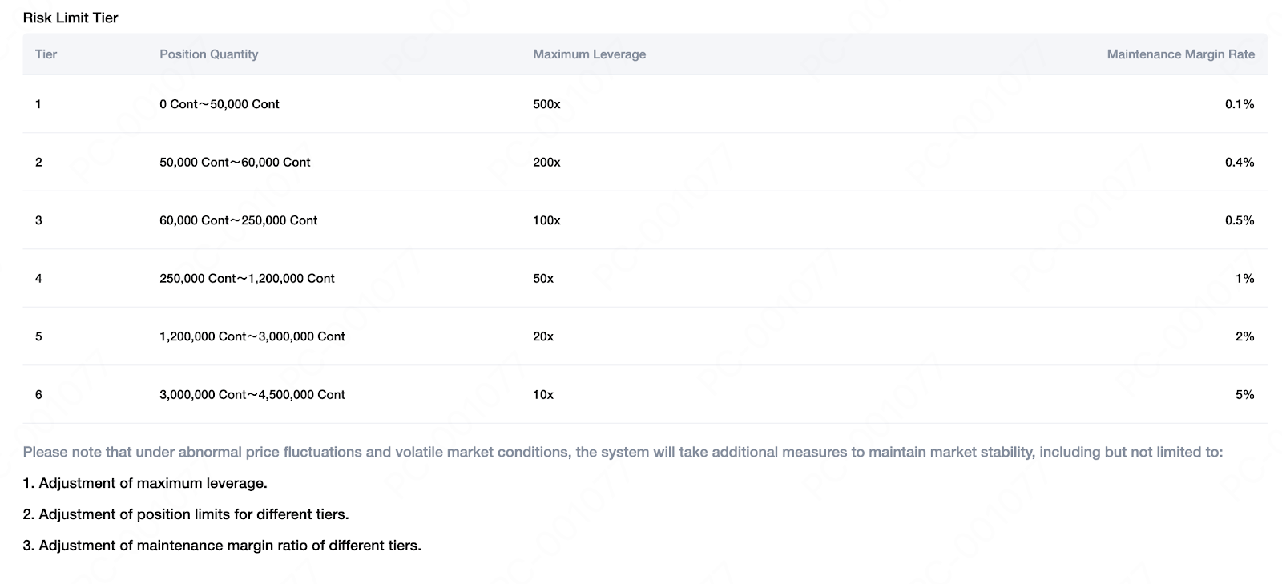This screenshot has height=584, width=1282.
Task: Click the Adjustment of maximum leverage note
Action: click(145, 483)
